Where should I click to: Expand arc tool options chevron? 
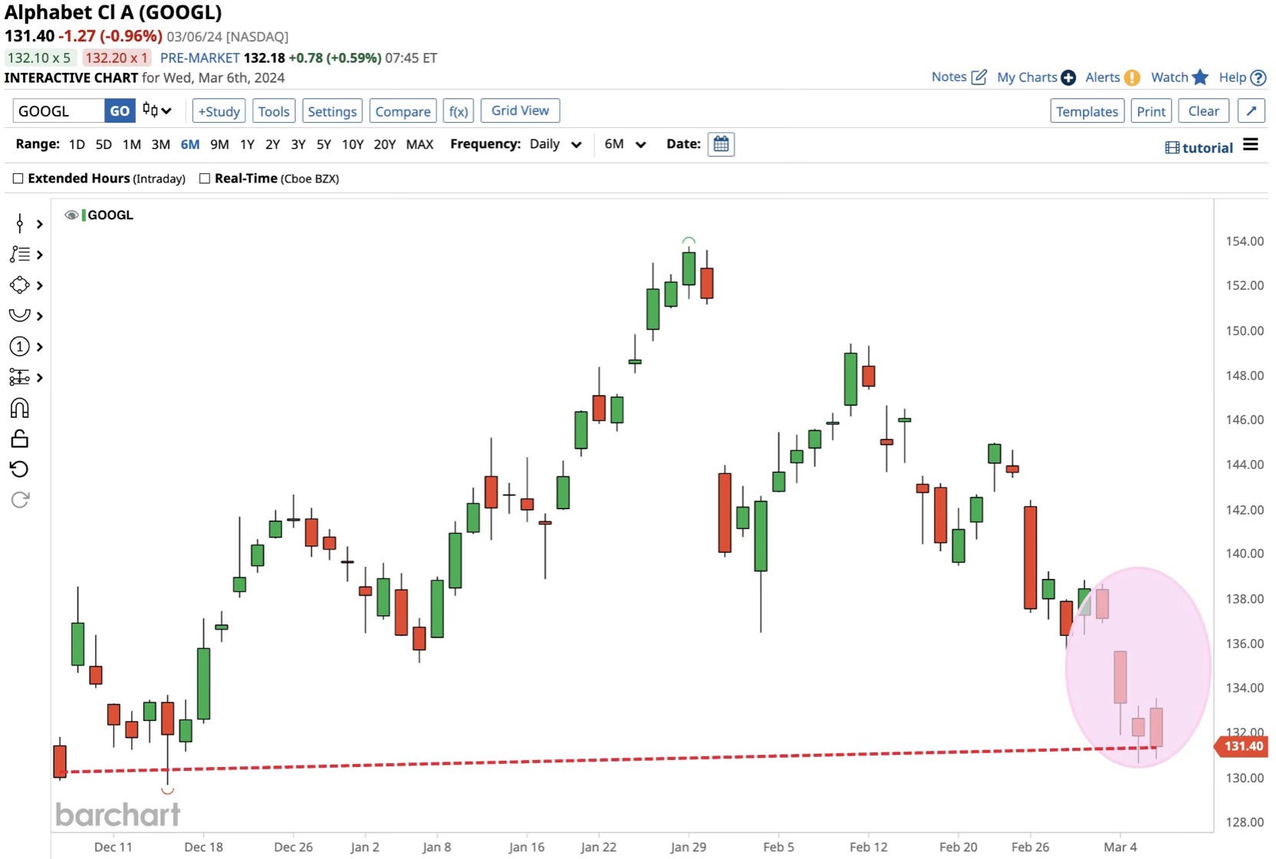(x=40, y=316)
